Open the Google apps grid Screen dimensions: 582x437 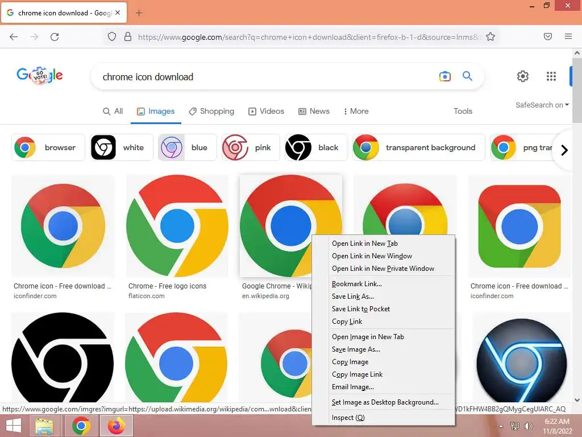(x=551, y=76)
